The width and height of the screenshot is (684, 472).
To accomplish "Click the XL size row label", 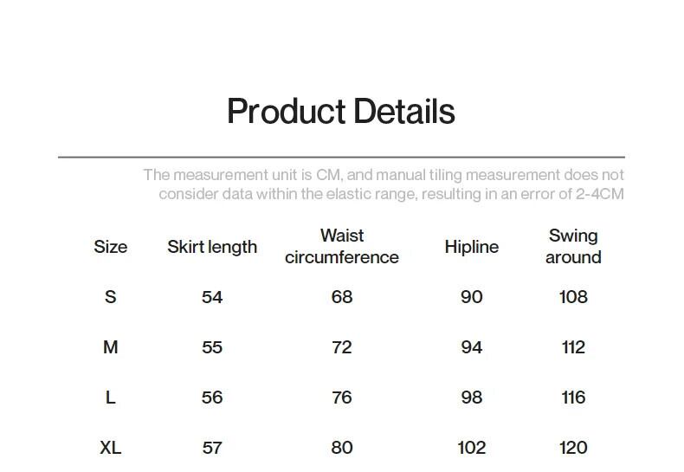I will click(x=110, y=448).
